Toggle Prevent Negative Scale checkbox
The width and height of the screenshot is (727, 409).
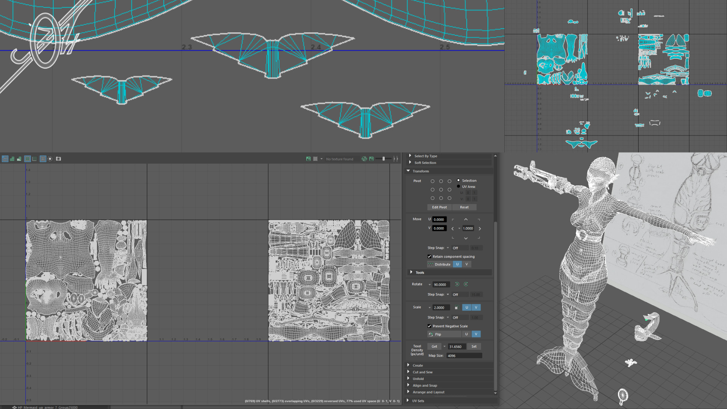point(429,326)
